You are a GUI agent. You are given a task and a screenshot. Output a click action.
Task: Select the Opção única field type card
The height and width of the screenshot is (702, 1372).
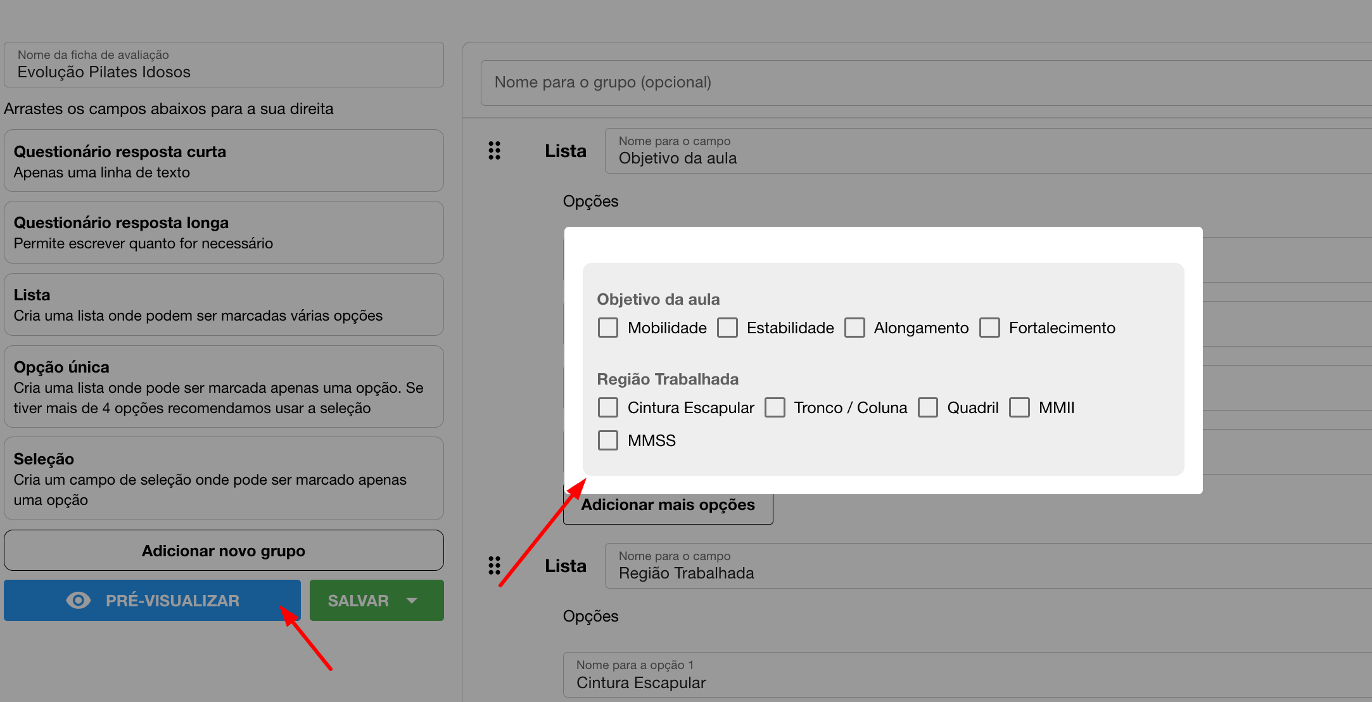tap(224, 386)
